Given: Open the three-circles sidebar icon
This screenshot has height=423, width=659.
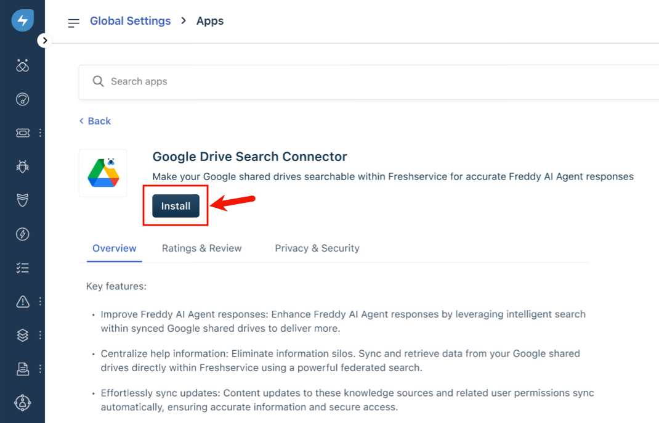Looking at the screenshot, I should click(x=22, y=65).
